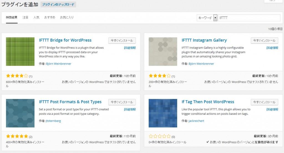Click the IFTTT Post Formats teal hexagon thumbnail

tap(20, 113)
